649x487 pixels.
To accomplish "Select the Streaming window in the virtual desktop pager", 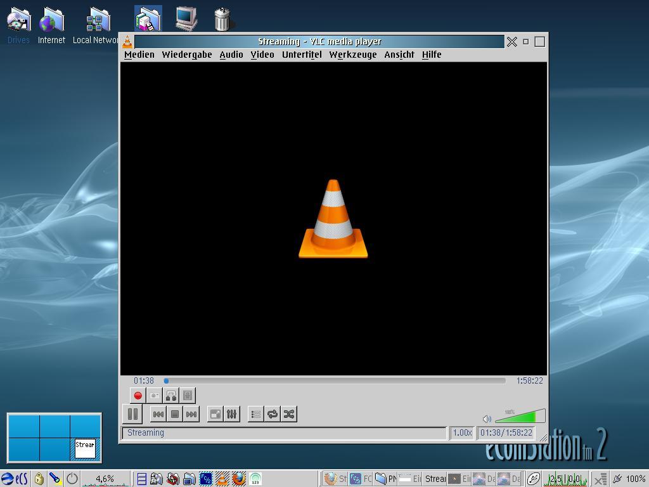I will pos(85,448).
